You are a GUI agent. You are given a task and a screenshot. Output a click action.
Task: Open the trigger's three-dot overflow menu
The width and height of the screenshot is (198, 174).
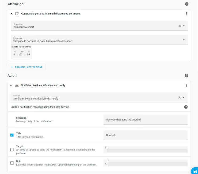tap(186, 14)
